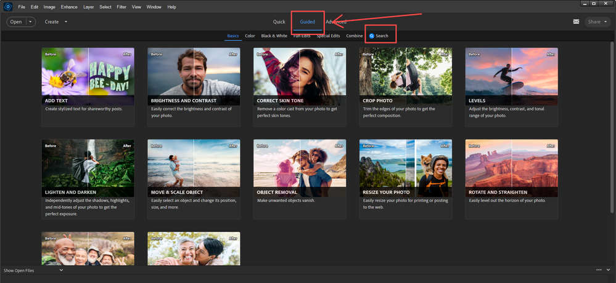
Task: Switch to the Black & White category tab
Action: [x=274, y=36]
